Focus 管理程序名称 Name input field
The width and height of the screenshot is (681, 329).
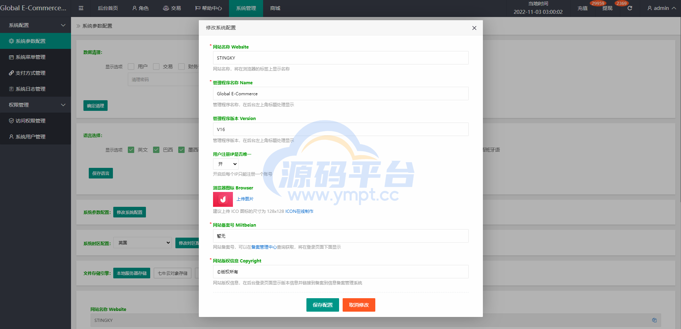[341, 93]
